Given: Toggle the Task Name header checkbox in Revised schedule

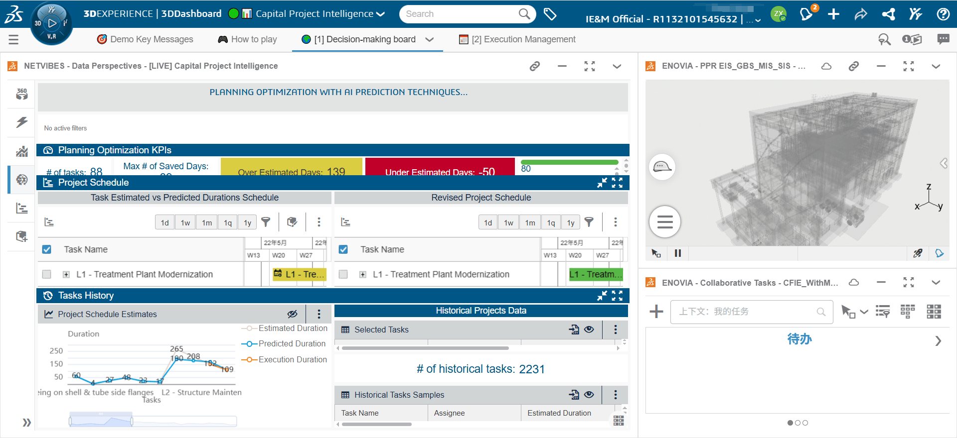Looking at the screenshot, I should click(343, 249).
